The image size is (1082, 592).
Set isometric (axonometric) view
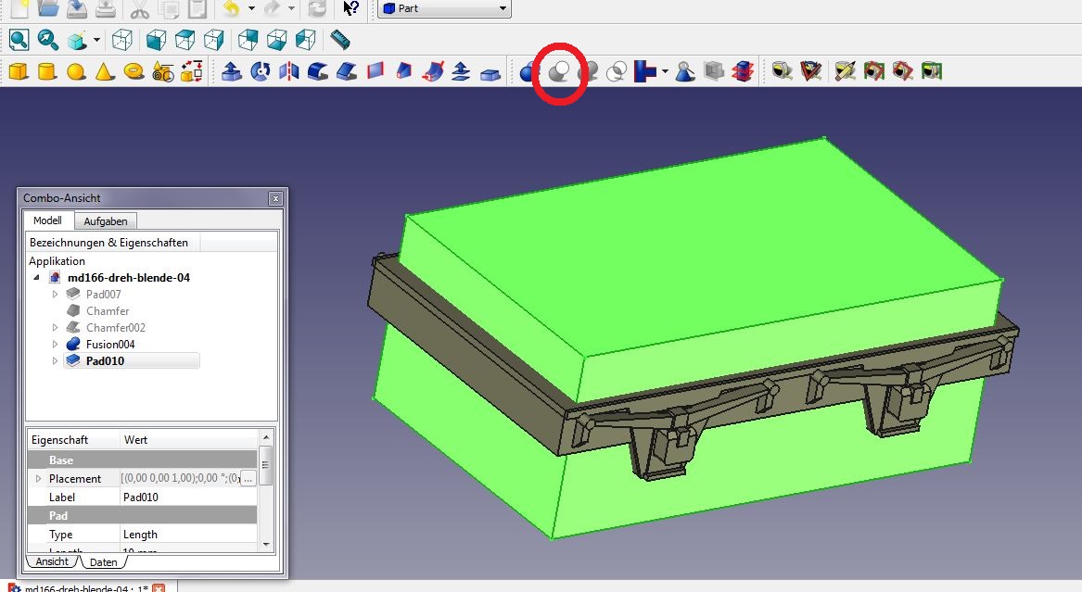point(122,40)
